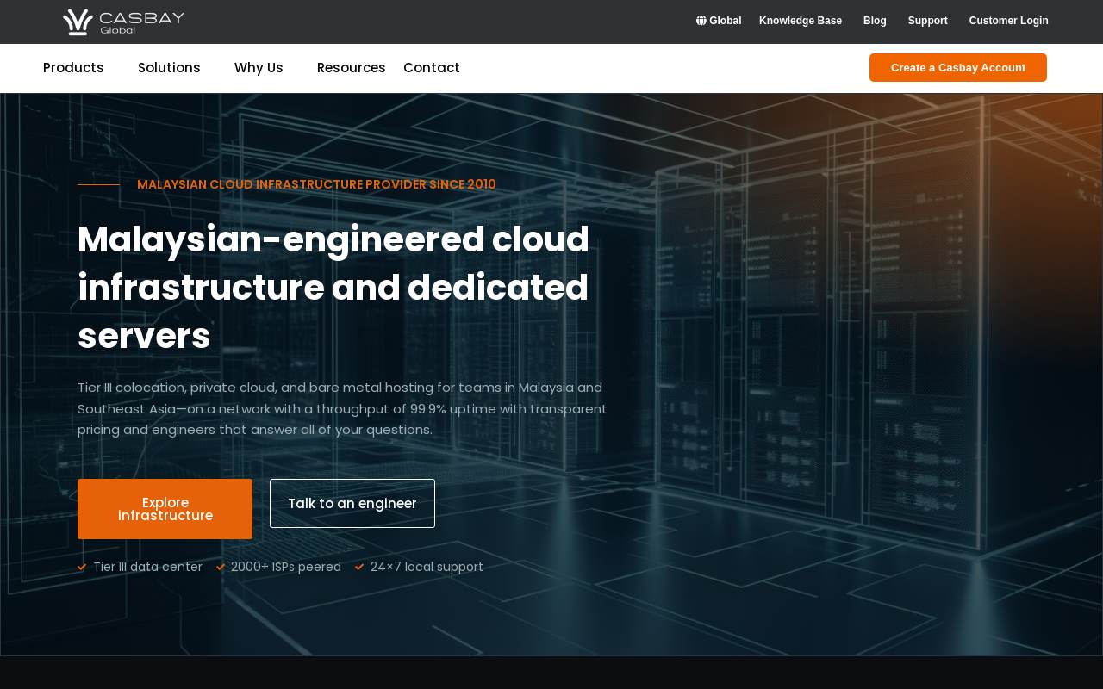The image size is (1103, 689).
Task: Click the Explore infrastructure button
Action: 165,509
